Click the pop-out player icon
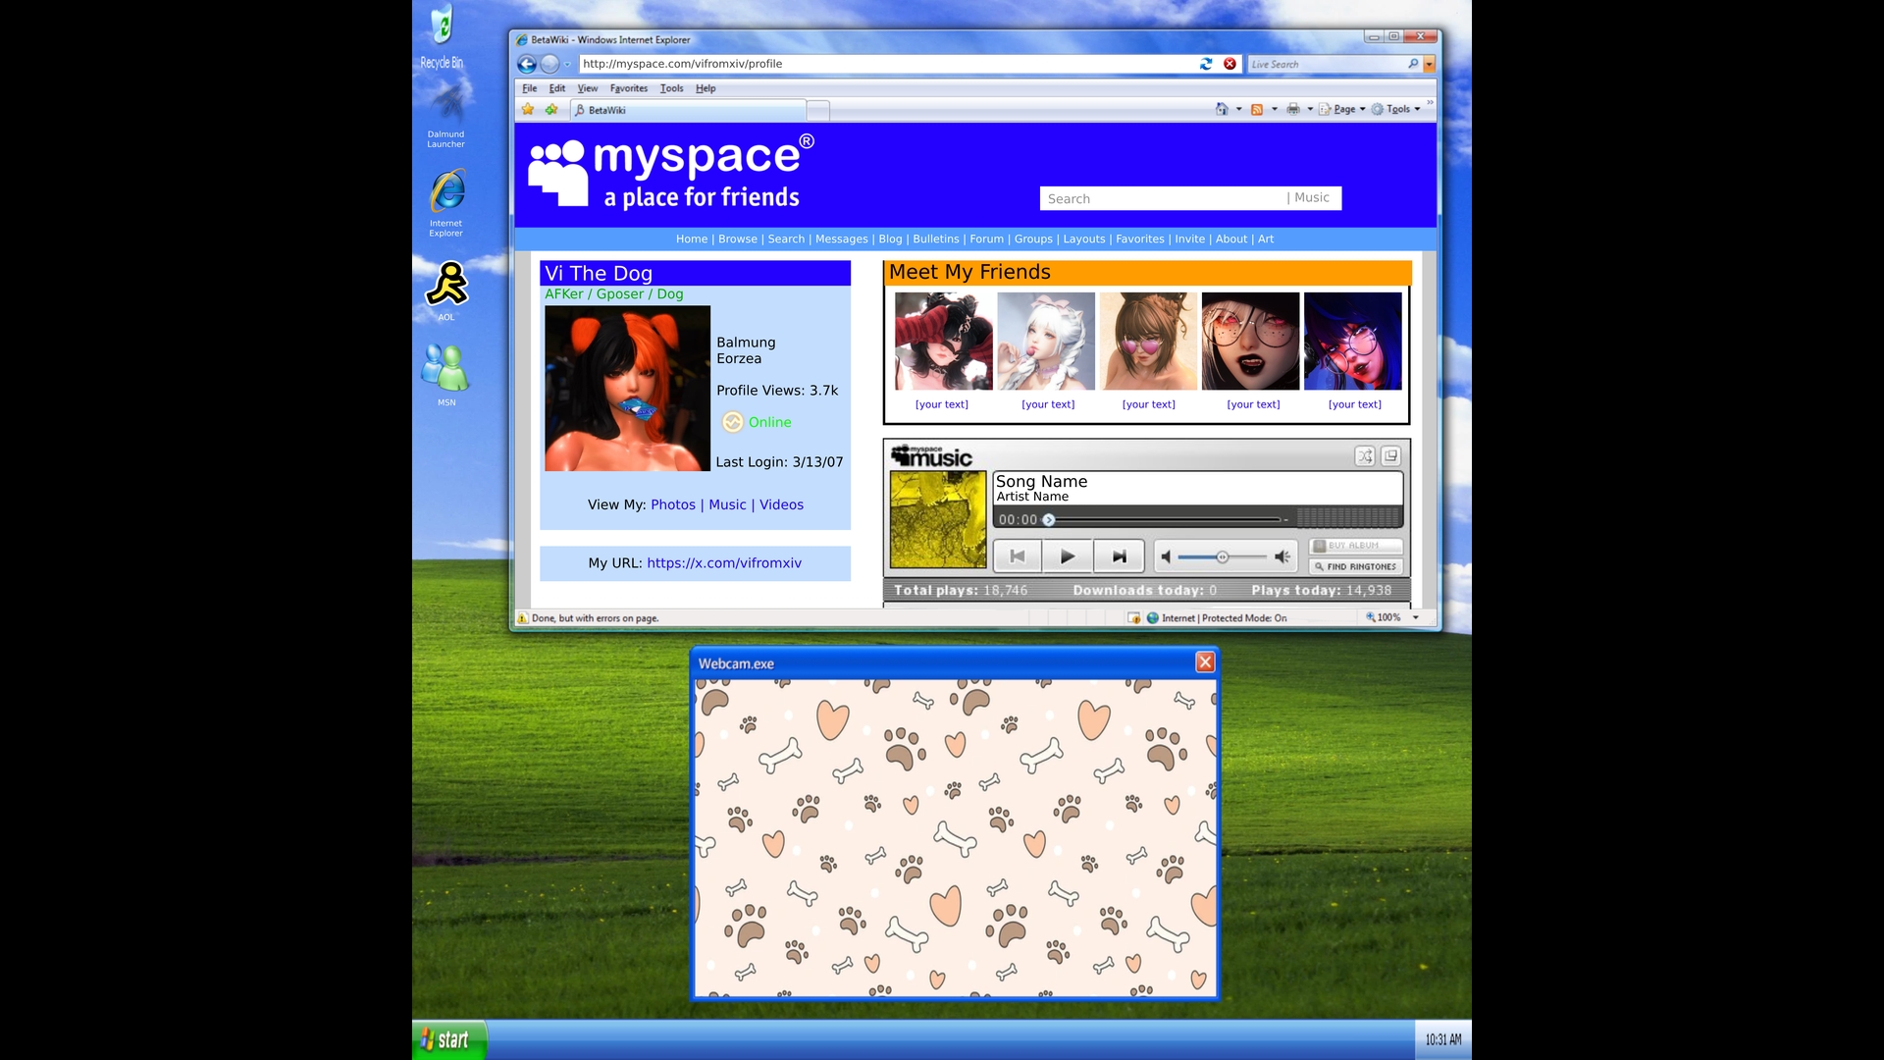Screen dimensions: 1884x1060 point(1390,456)
